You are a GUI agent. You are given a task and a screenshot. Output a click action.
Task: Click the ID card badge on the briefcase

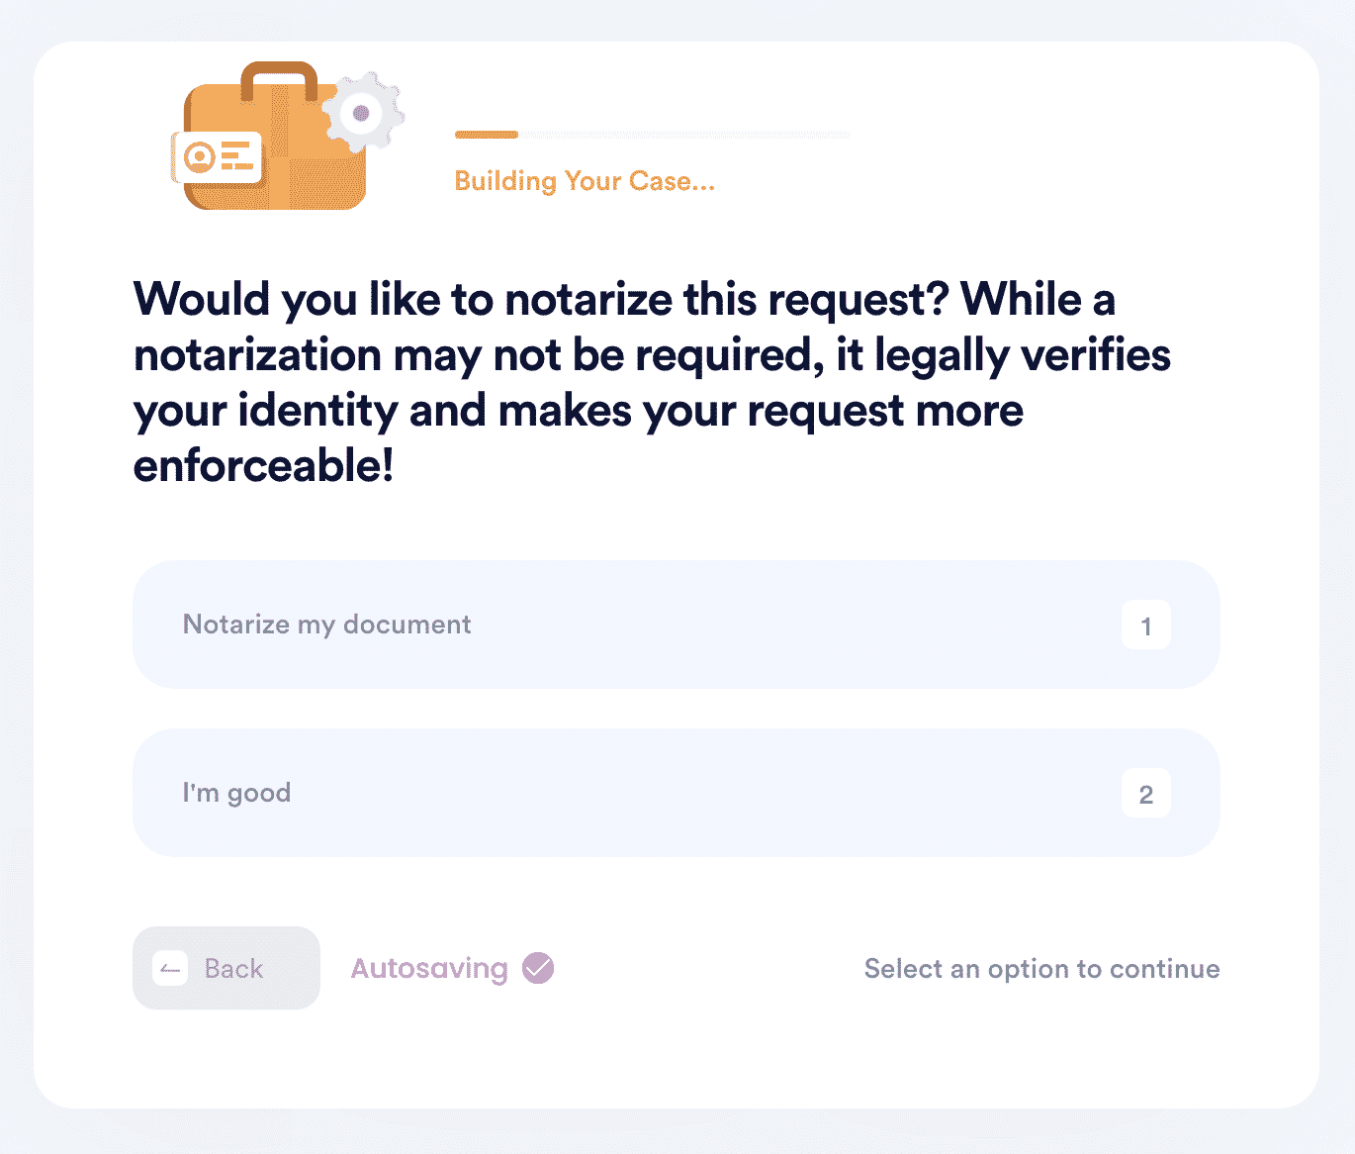point(217,157)
